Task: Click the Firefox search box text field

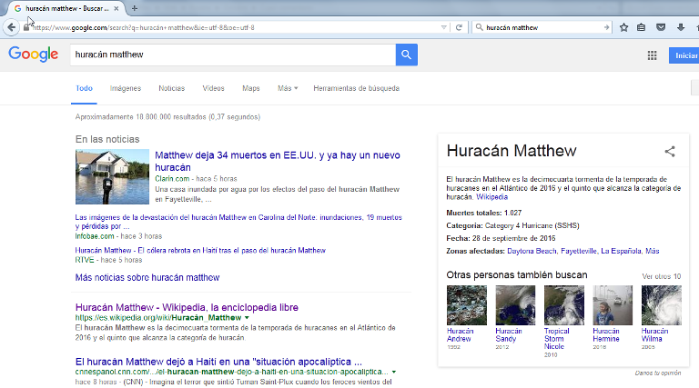Action: (x=542, y=27)
